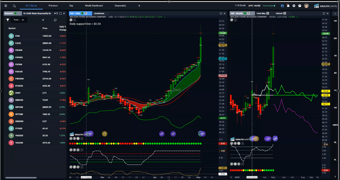
Task: Add a symbol to watchlist with plus
Action: coord(43,20)
